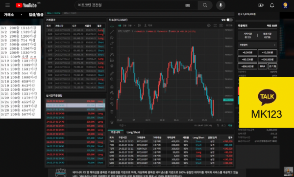Click the trade results list scrollbar

(104, 31)
